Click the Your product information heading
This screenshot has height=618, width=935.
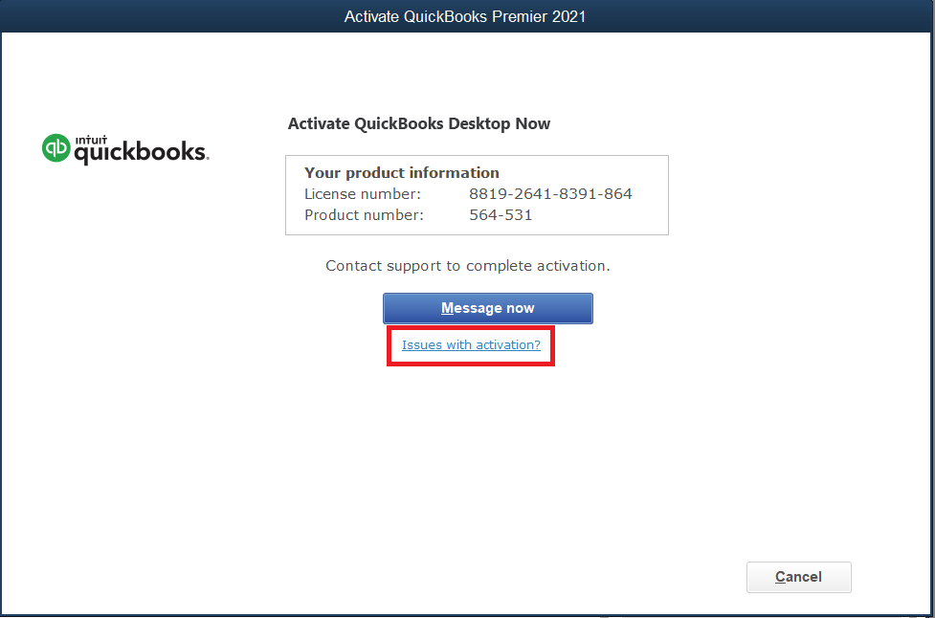coord(402,173)
